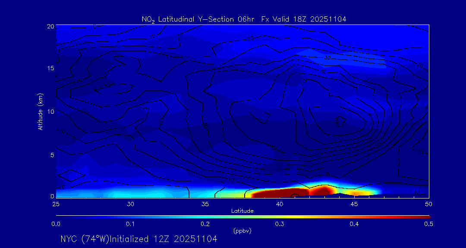Click the small diamond contour near latitude 26
This screenshot has width=466, height=248.
point(71,175)
